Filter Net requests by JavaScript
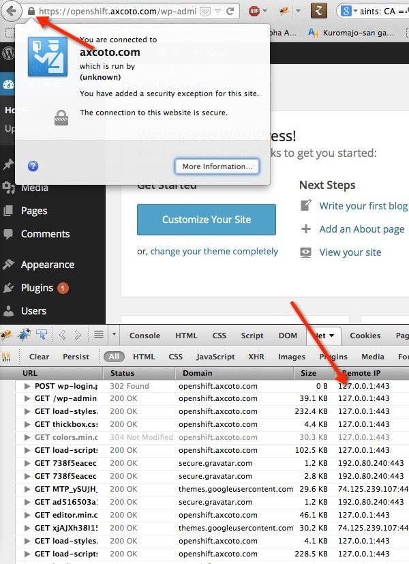 pyautogui.click(x=215, y=357)
